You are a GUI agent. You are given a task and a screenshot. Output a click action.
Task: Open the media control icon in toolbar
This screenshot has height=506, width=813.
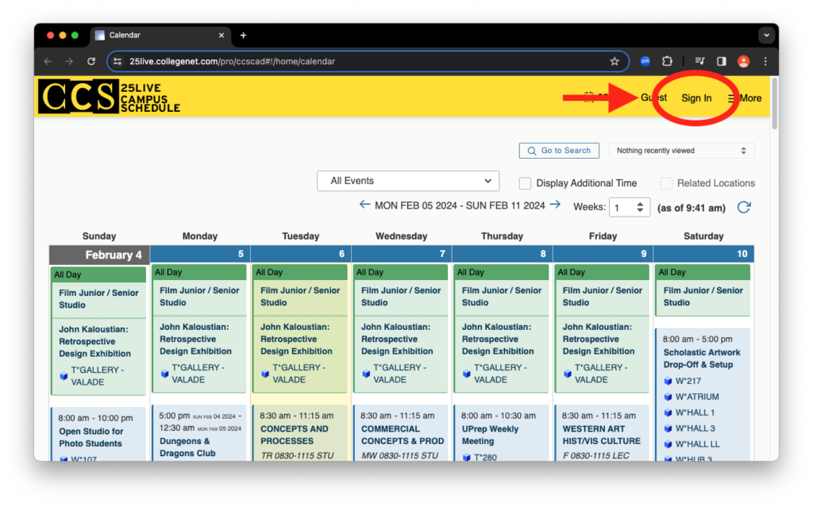click(x=699, y=61)
